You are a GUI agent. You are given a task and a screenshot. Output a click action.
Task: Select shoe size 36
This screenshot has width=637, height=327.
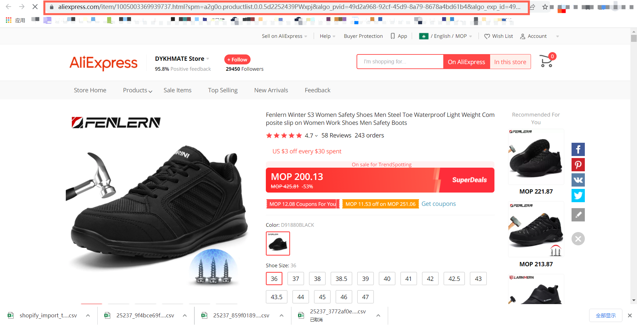tap(274, 279)
